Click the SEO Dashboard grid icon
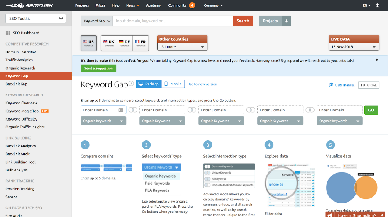Image resolution: width=388 pixels, height=217 pixels. (x=8, y=33)
